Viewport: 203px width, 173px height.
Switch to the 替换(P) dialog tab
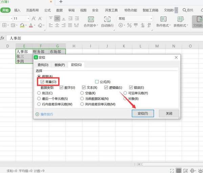click(x=60, y=65)
